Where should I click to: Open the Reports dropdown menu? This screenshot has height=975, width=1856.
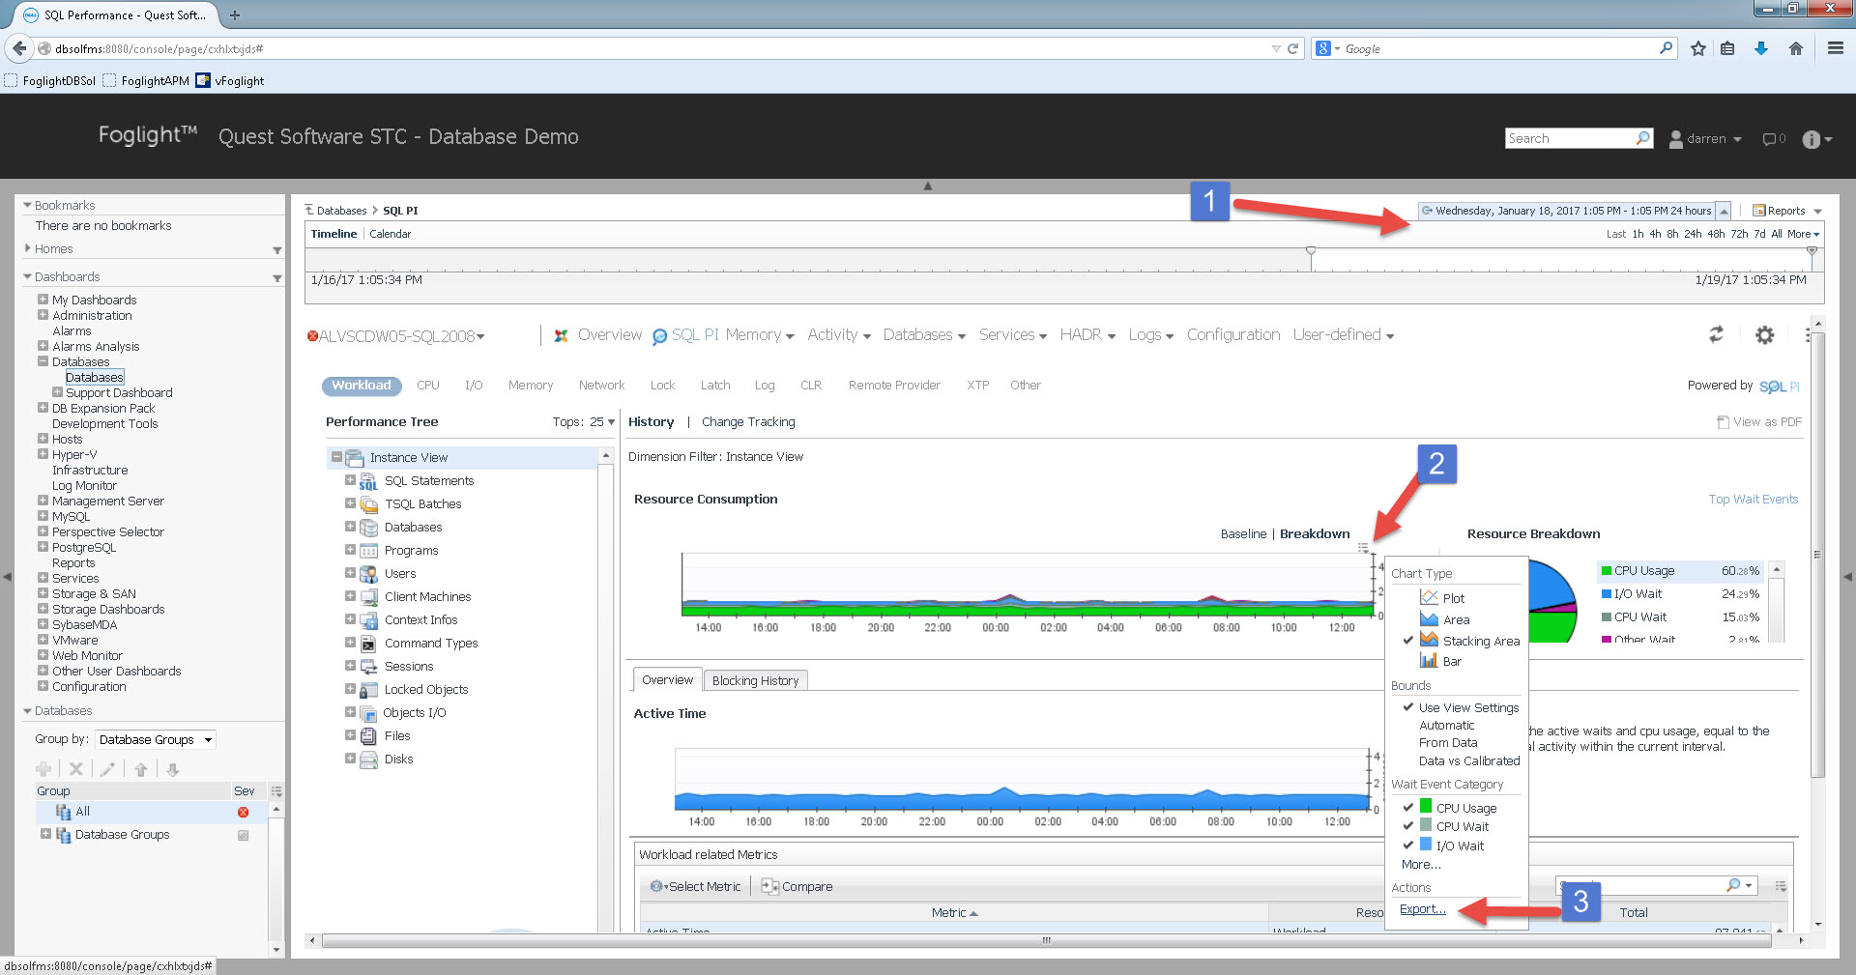coord(1786,211)
